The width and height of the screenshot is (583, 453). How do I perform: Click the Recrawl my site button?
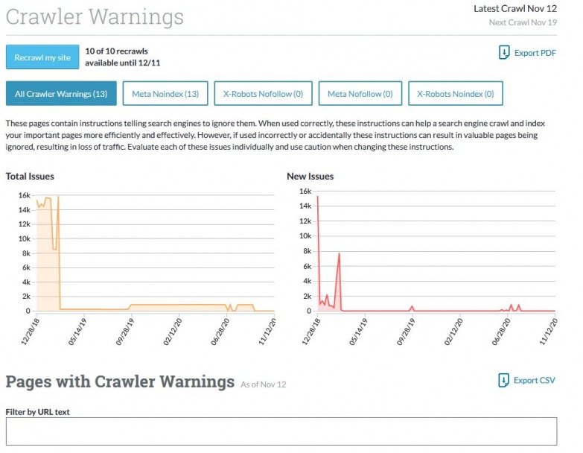42,57
